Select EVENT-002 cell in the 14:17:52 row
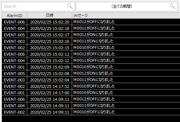Screen dimensions: 180x122 tap(14, 86)
